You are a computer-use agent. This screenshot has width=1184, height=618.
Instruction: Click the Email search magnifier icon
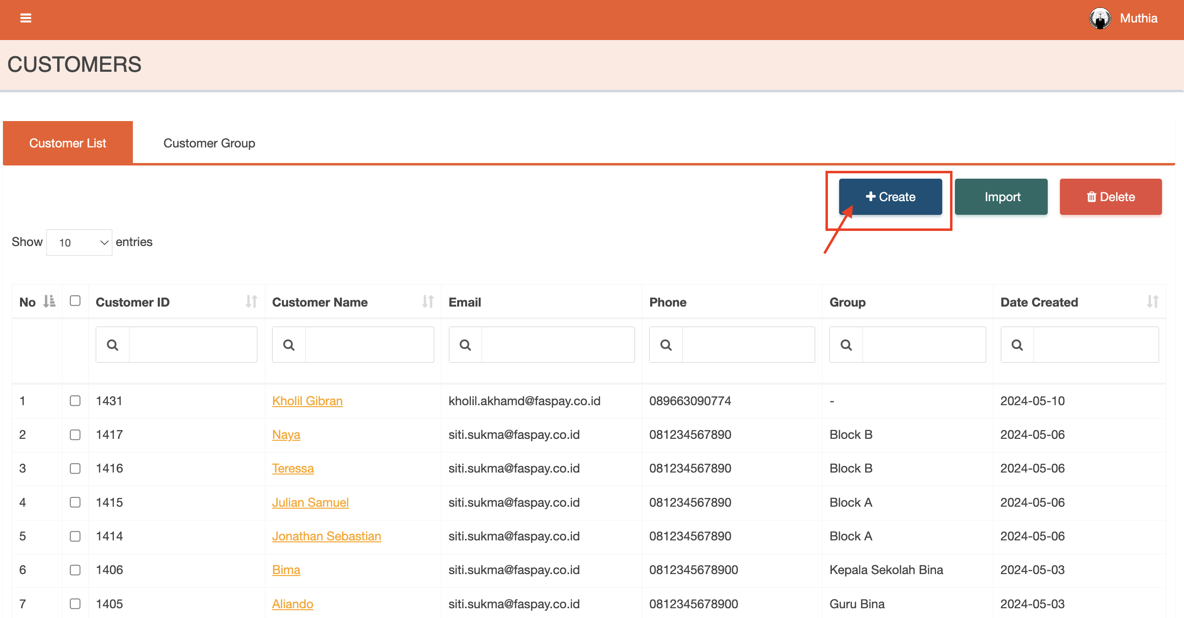pos(465,345)
